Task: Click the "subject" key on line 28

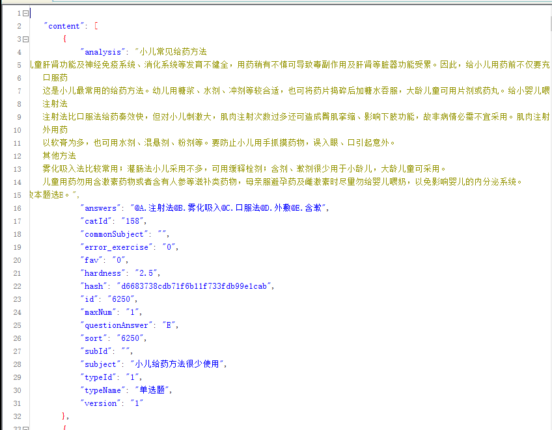Action: coord(101,364)
